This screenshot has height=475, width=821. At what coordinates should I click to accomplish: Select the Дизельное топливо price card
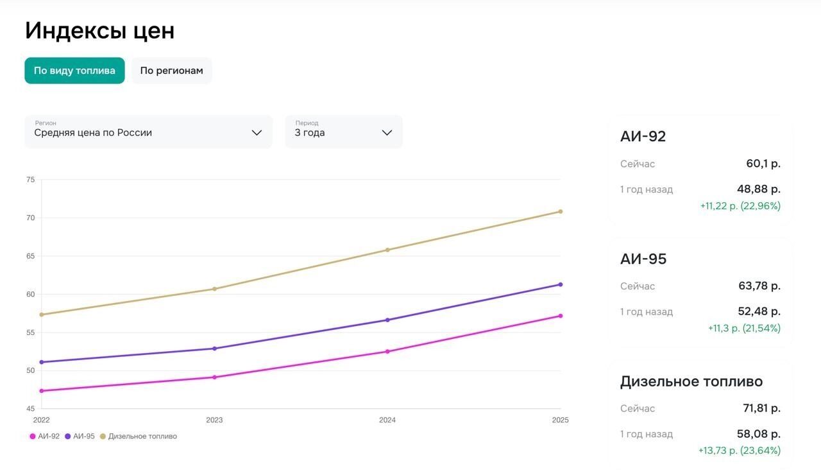click(x=700, y=415)
